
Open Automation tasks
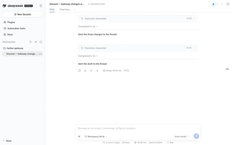14,28
